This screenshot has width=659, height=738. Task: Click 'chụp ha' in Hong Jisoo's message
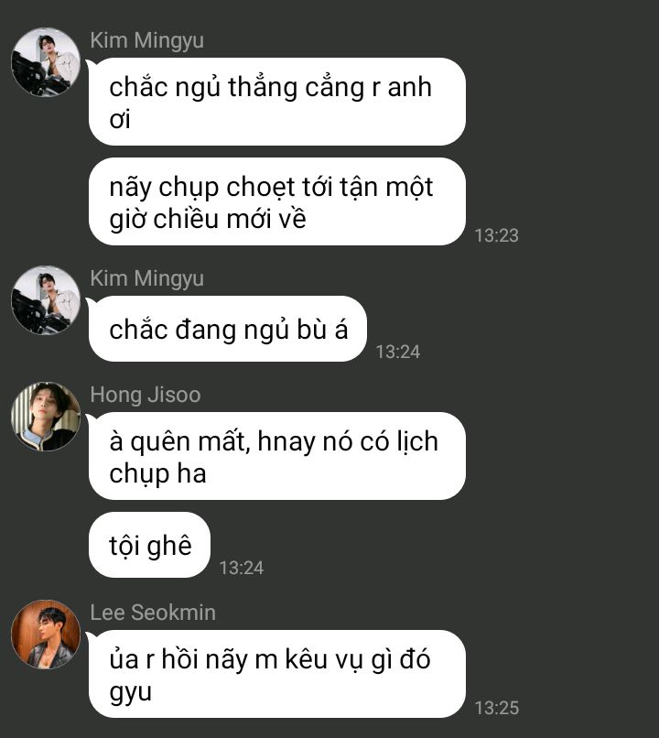[157, 474]
